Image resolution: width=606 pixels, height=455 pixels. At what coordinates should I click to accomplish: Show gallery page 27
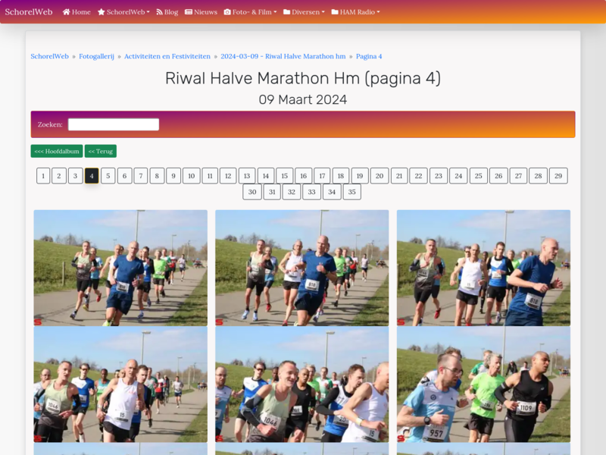point(518,176)
